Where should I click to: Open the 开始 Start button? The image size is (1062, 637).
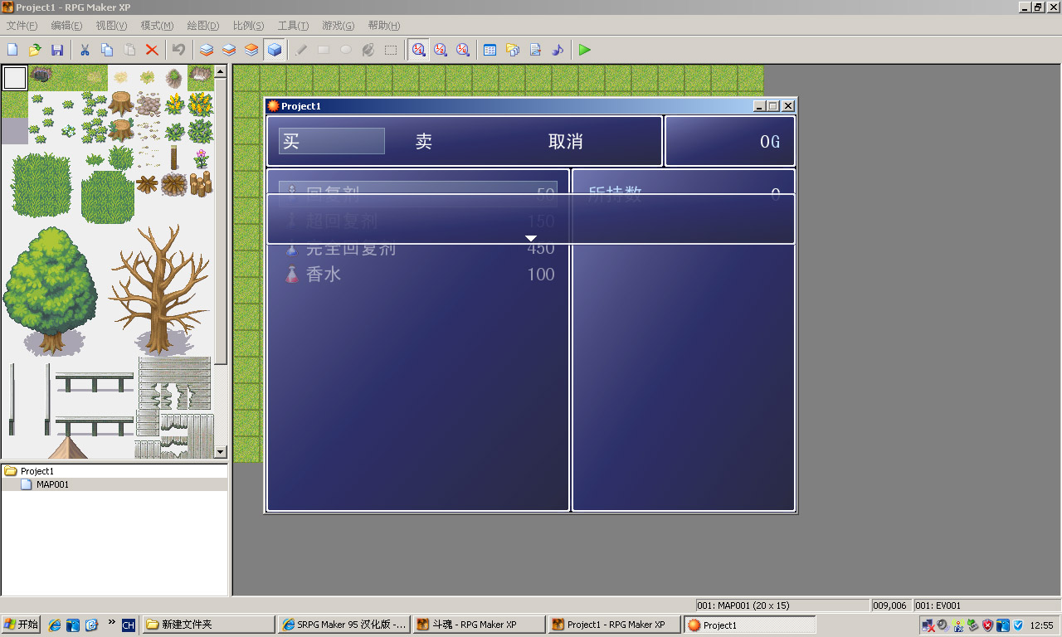pos(21,625)
